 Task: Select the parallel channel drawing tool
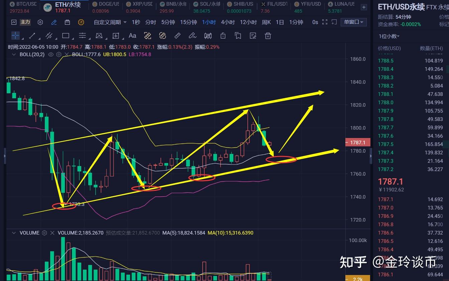click(x=49, y=35)
